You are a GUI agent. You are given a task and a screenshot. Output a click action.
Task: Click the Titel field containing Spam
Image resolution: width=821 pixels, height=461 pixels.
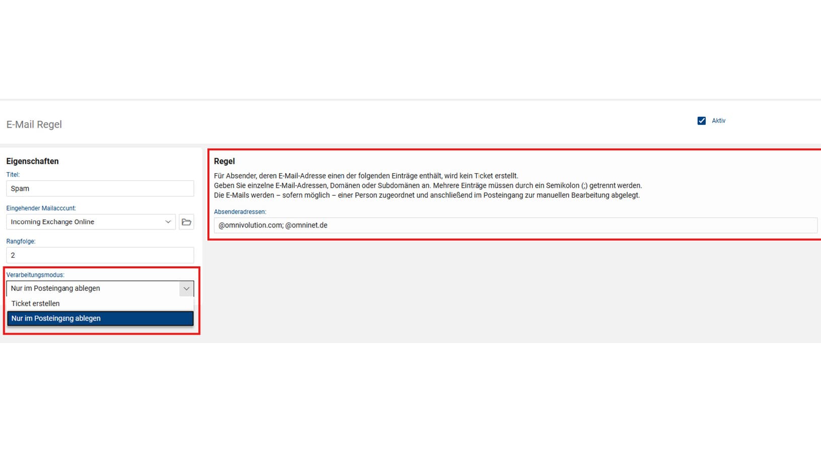pyautogui.click(x=100, y=189)
